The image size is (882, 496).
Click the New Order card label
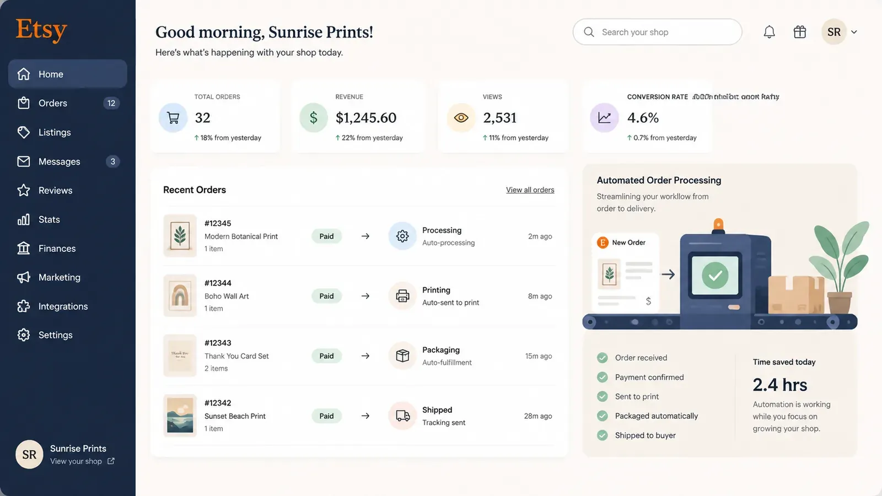tap(628, 242)
